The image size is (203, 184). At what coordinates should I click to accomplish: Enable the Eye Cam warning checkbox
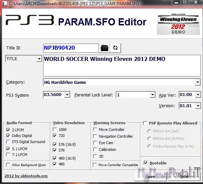[95, 143]
